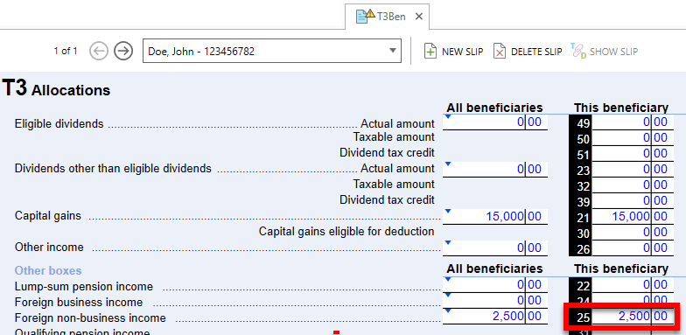This screenshot has width=686, height=335.
Task: Click the 'Capital gains eligible for deduction' label
Action: pyautogui.click(x=346, y=231)
